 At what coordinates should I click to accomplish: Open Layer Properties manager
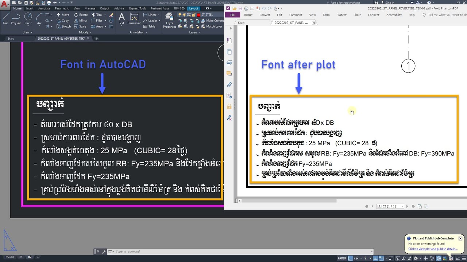pyautogui.click(x=169, y=20)
